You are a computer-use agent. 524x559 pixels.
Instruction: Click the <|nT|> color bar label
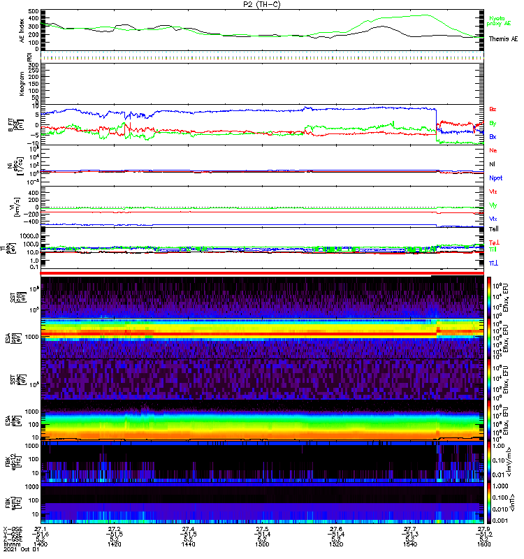coord(513,503)
